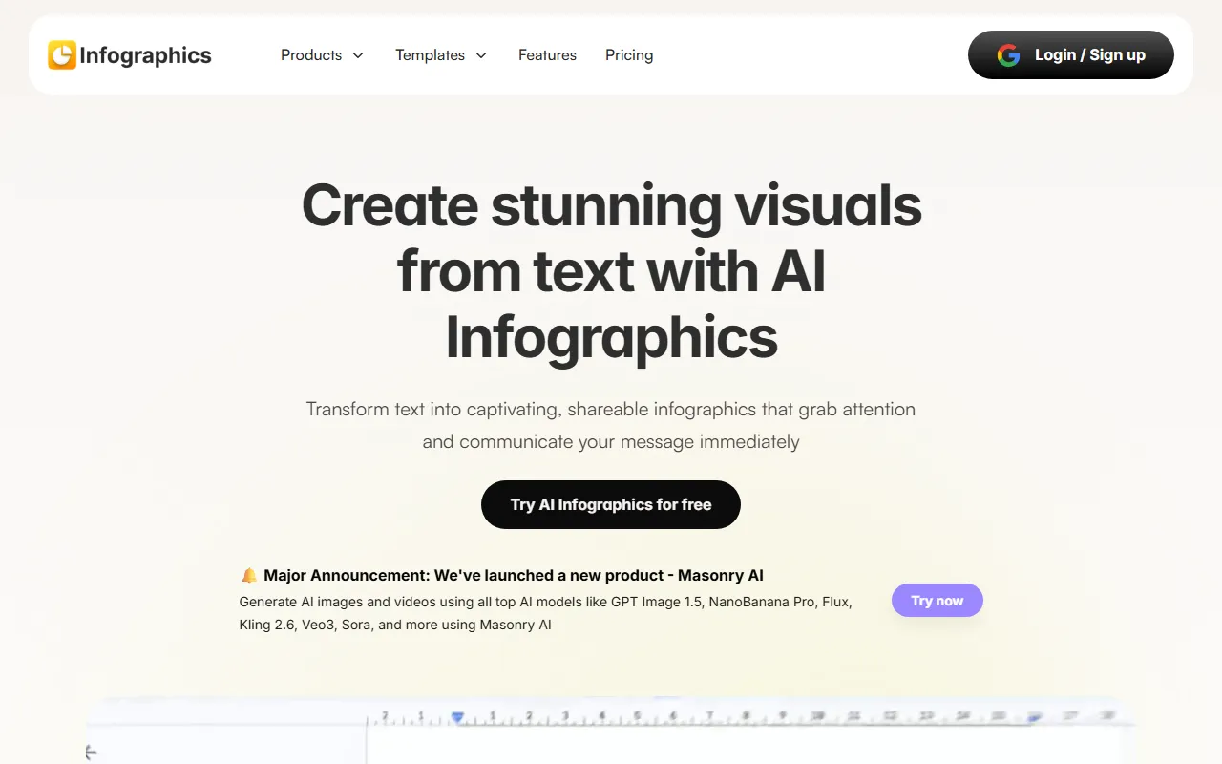Click the blue right indent marker on ruler

(x=1035, y=717)
